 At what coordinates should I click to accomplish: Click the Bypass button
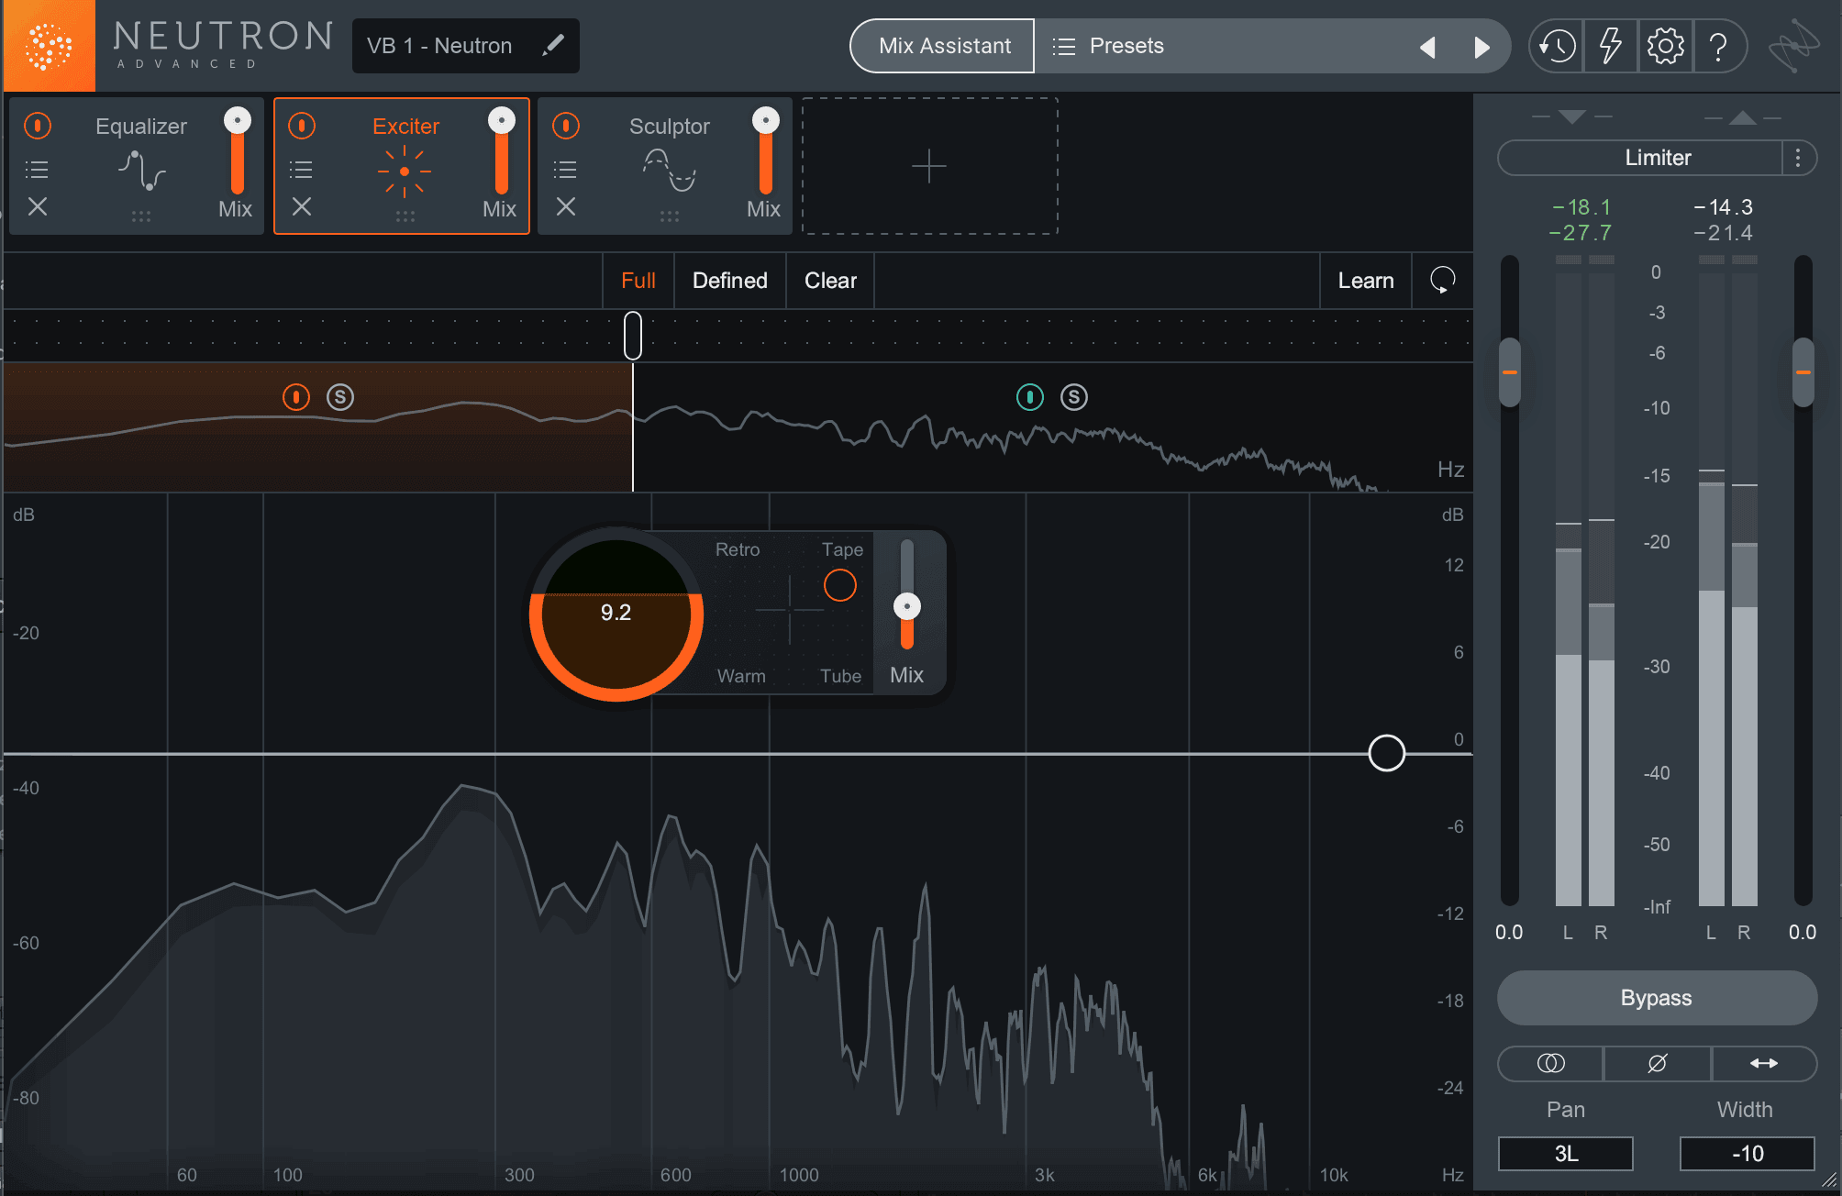point(1657,998)
